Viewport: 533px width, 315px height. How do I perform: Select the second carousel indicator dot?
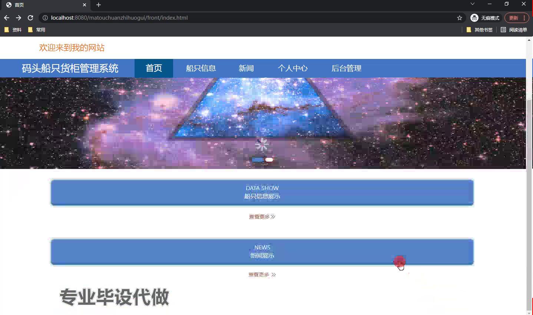pyautogui.click(x=269, y=159)
